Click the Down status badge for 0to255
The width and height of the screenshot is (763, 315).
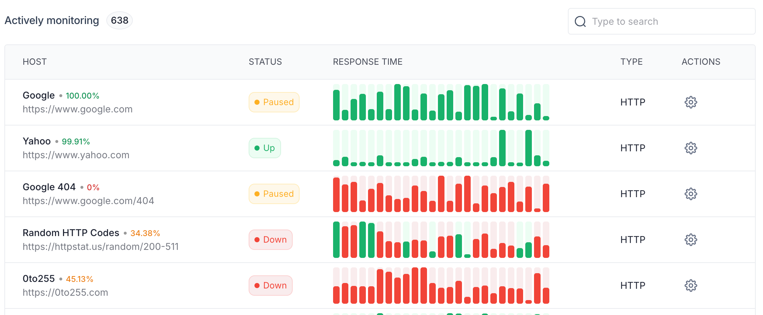(270, 286)
